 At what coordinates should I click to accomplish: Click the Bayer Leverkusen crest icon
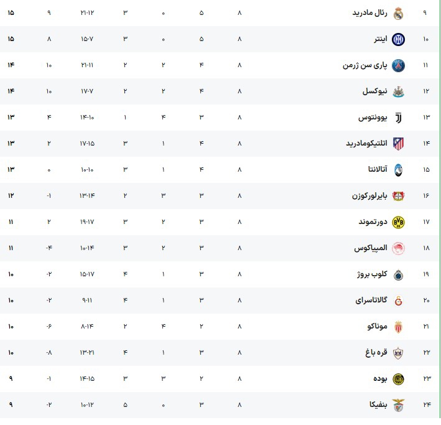point(399,196)
